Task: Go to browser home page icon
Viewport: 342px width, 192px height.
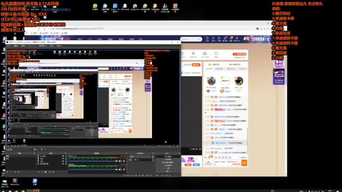Action: click(x=44, y=29)
